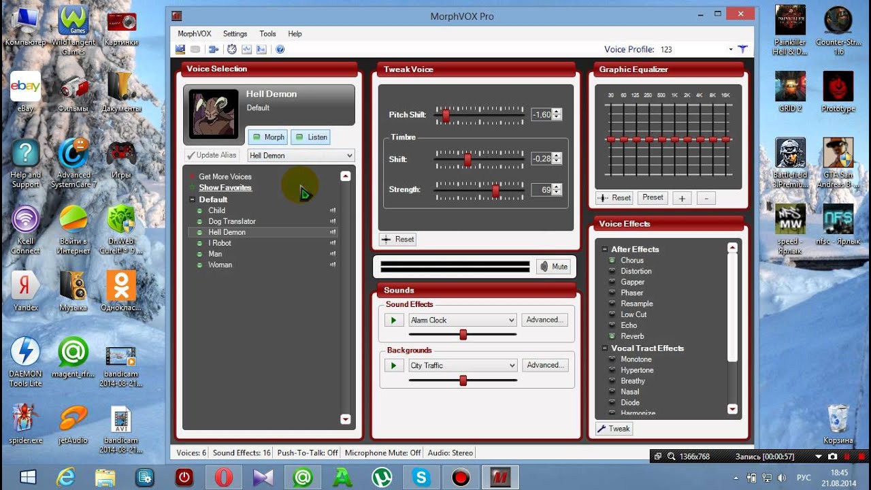
Task: Toggle the Listen button
Action: (x=310, y=137)
